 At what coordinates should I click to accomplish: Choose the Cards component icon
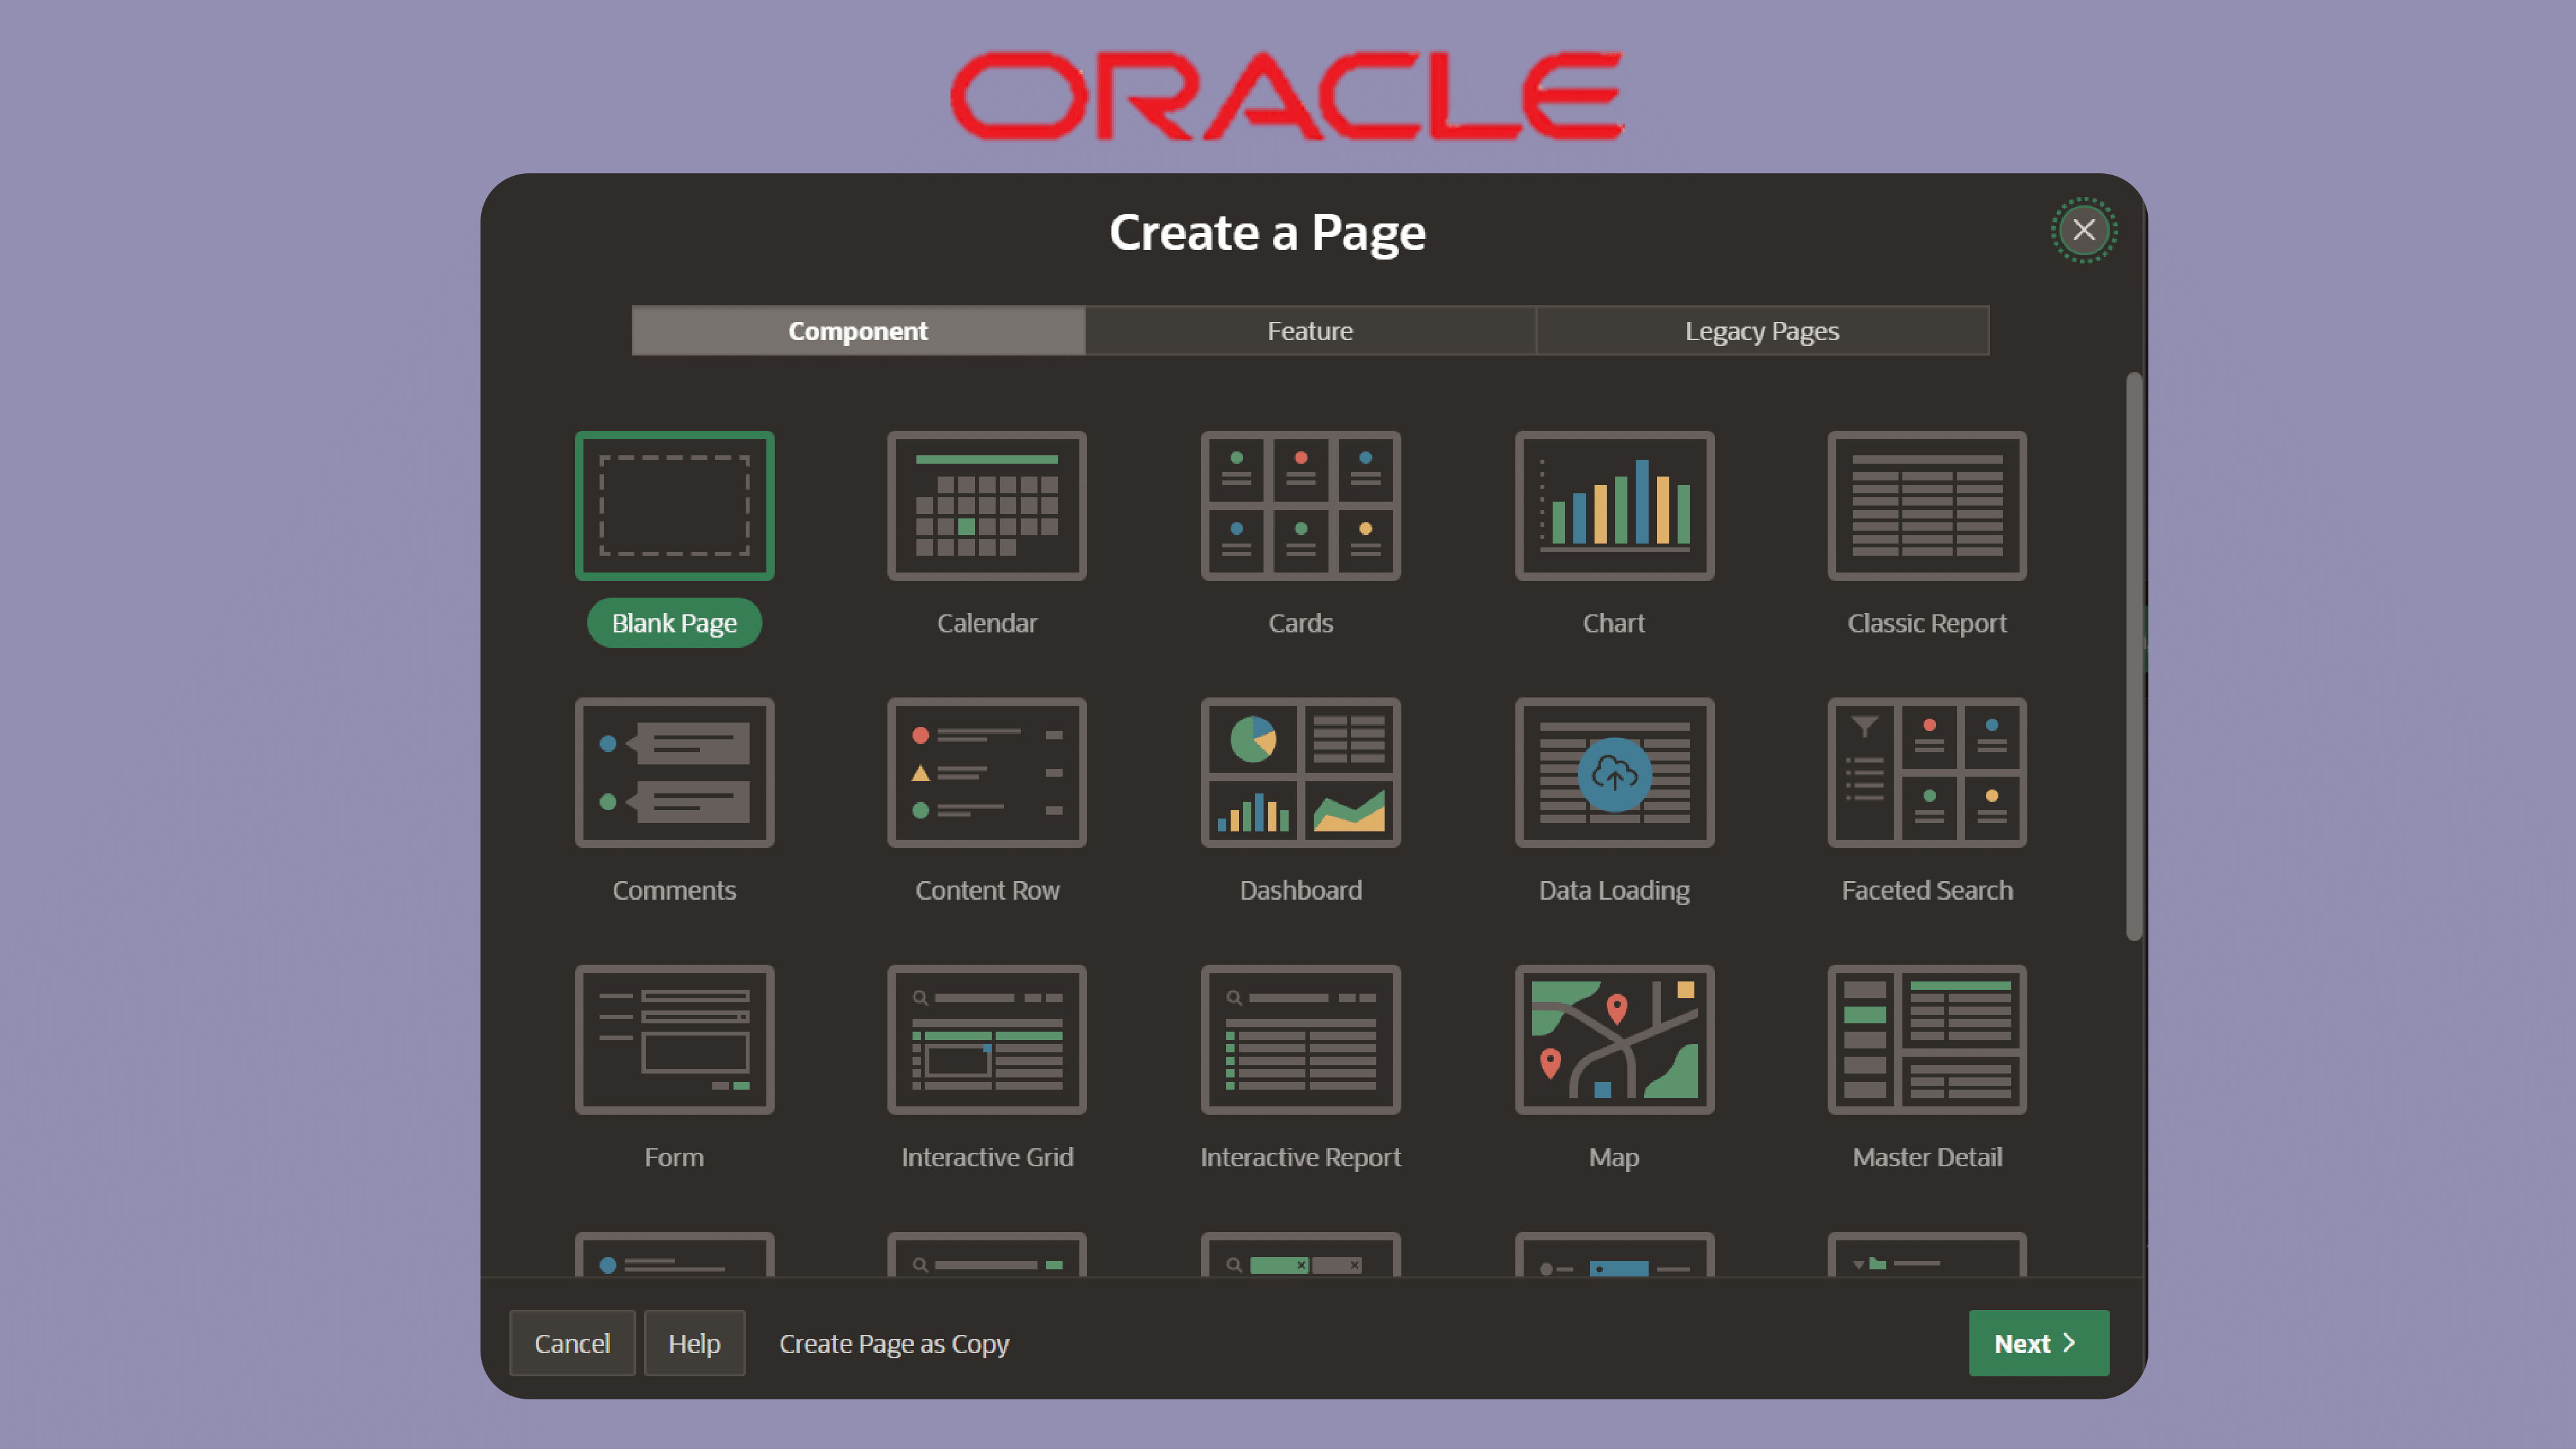coord(1300,506)
